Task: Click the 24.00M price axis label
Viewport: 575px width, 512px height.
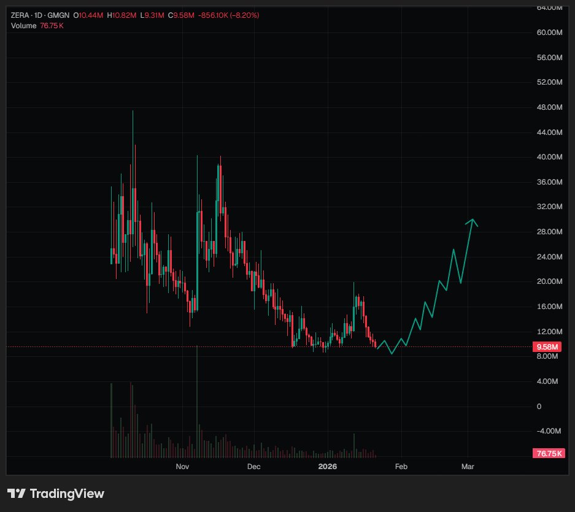Action: click(549, 256)
